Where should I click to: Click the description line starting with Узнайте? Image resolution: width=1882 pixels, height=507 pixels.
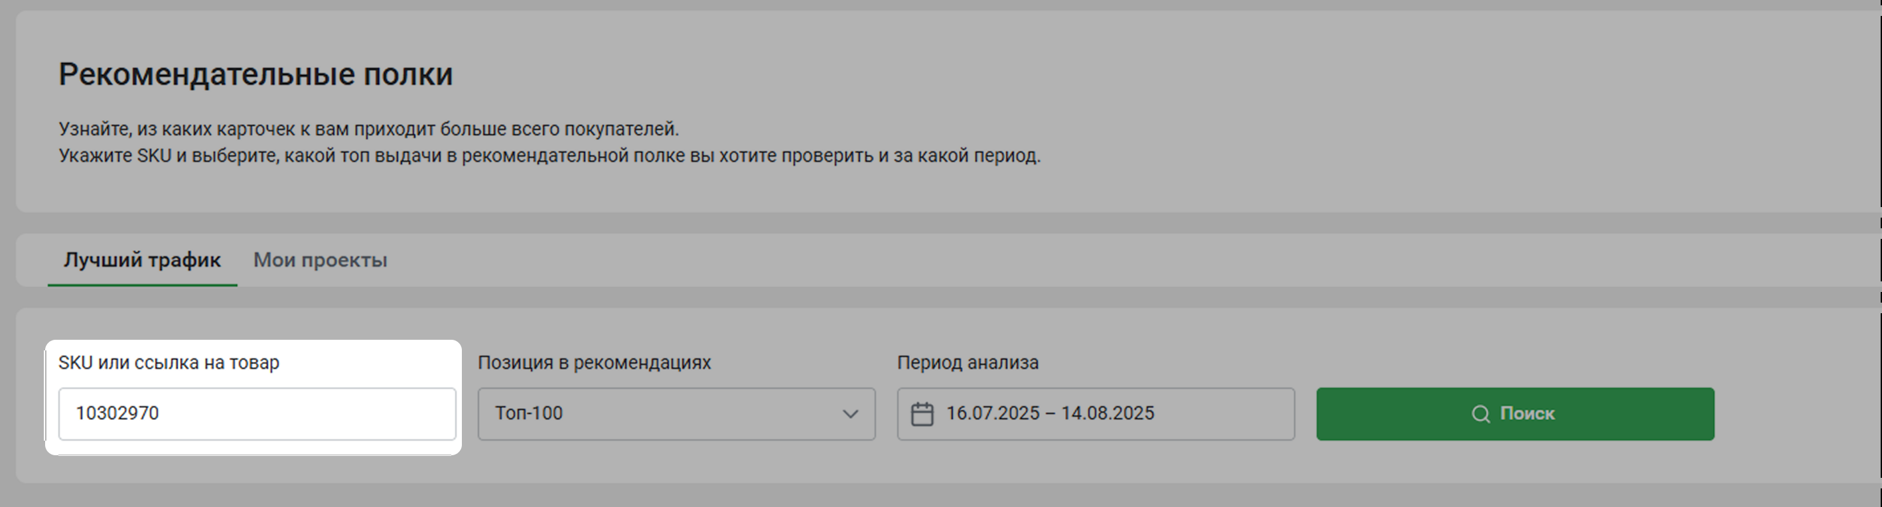pyautogui.click(x=368, y=129)
